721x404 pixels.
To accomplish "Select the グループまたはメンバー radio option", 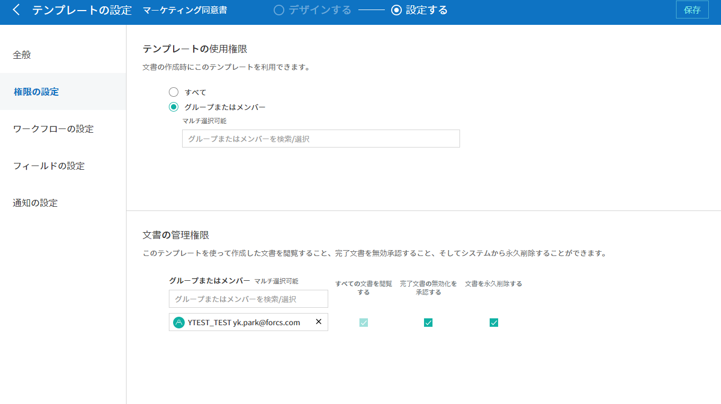I will coord(174,107).
